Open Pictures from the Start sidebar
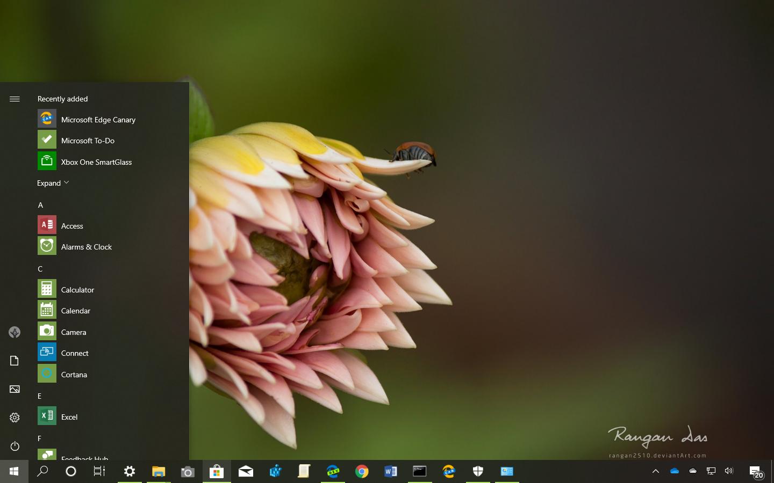The width and height of the screenshot is (774, 483). pos(15,389)
